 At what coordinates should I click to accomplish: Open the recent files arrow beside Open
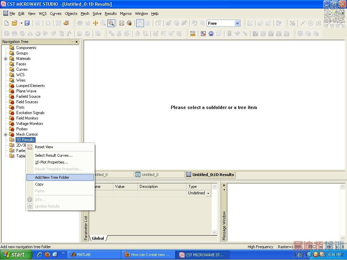pyautogui.click(x=21, y=23)
